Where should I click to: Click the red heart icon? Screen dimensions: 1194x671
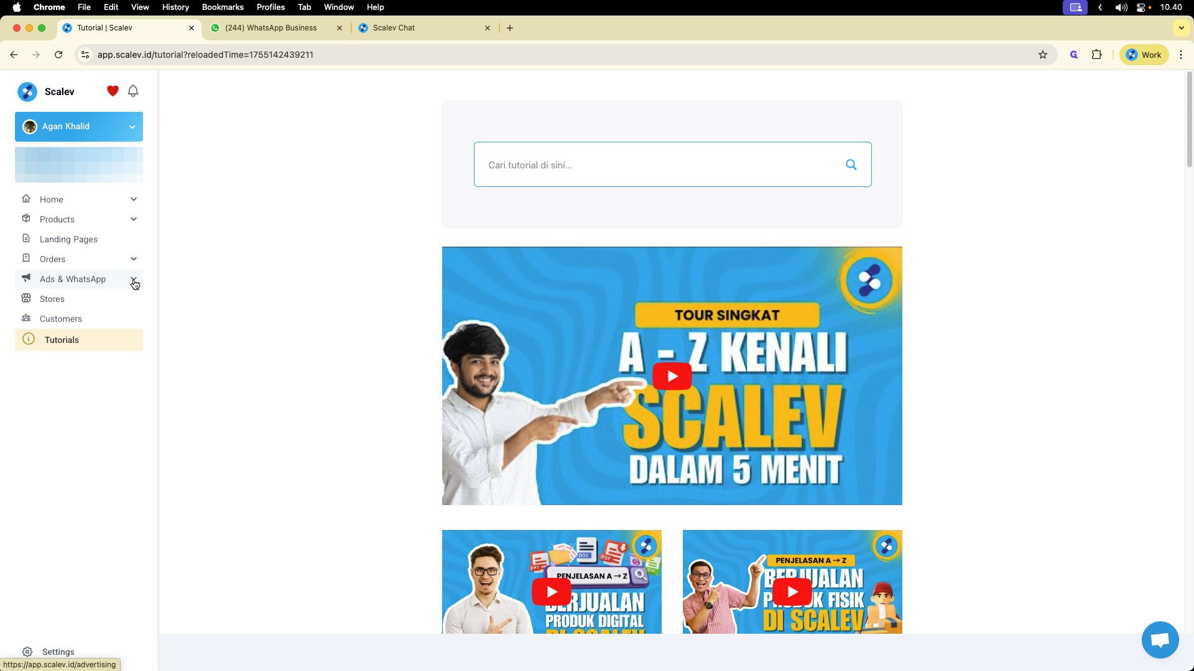tap(113, 91)
